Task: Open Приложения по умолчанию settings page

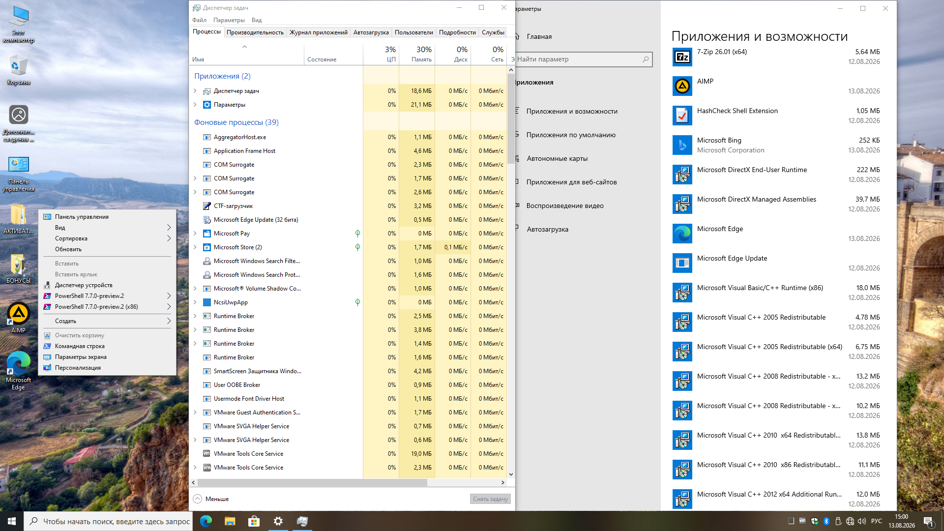Action: tap(571, 135)
